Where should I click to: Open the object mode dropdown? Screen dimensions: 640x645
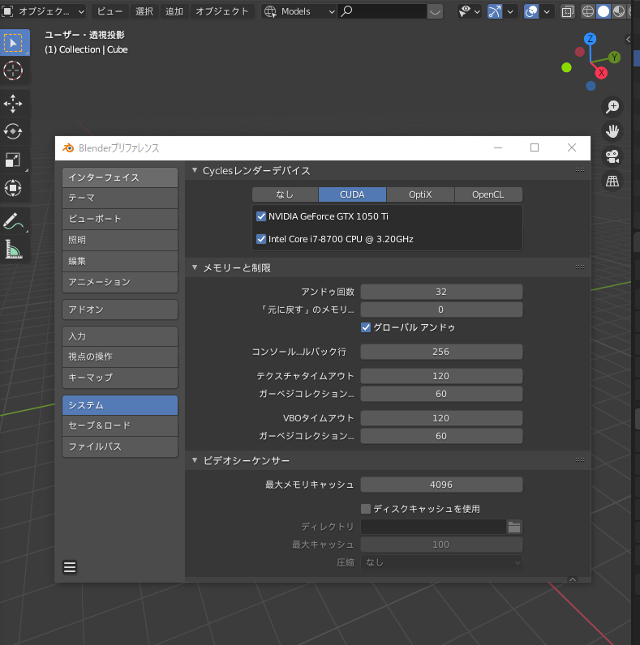point(43,11)
